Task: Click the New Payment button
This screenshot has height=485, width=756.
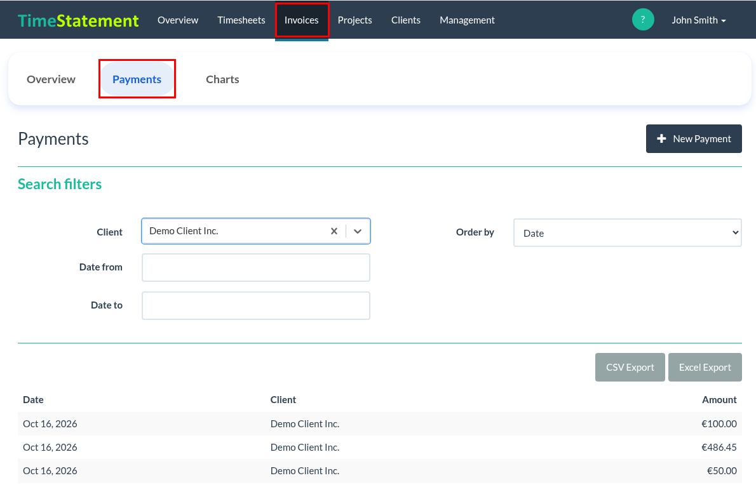Action: tap(694, 139)
